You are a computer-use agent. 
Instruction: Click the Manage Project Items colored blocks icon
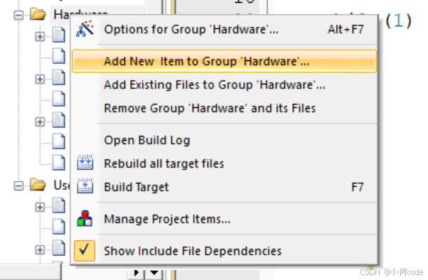(85, 218)
